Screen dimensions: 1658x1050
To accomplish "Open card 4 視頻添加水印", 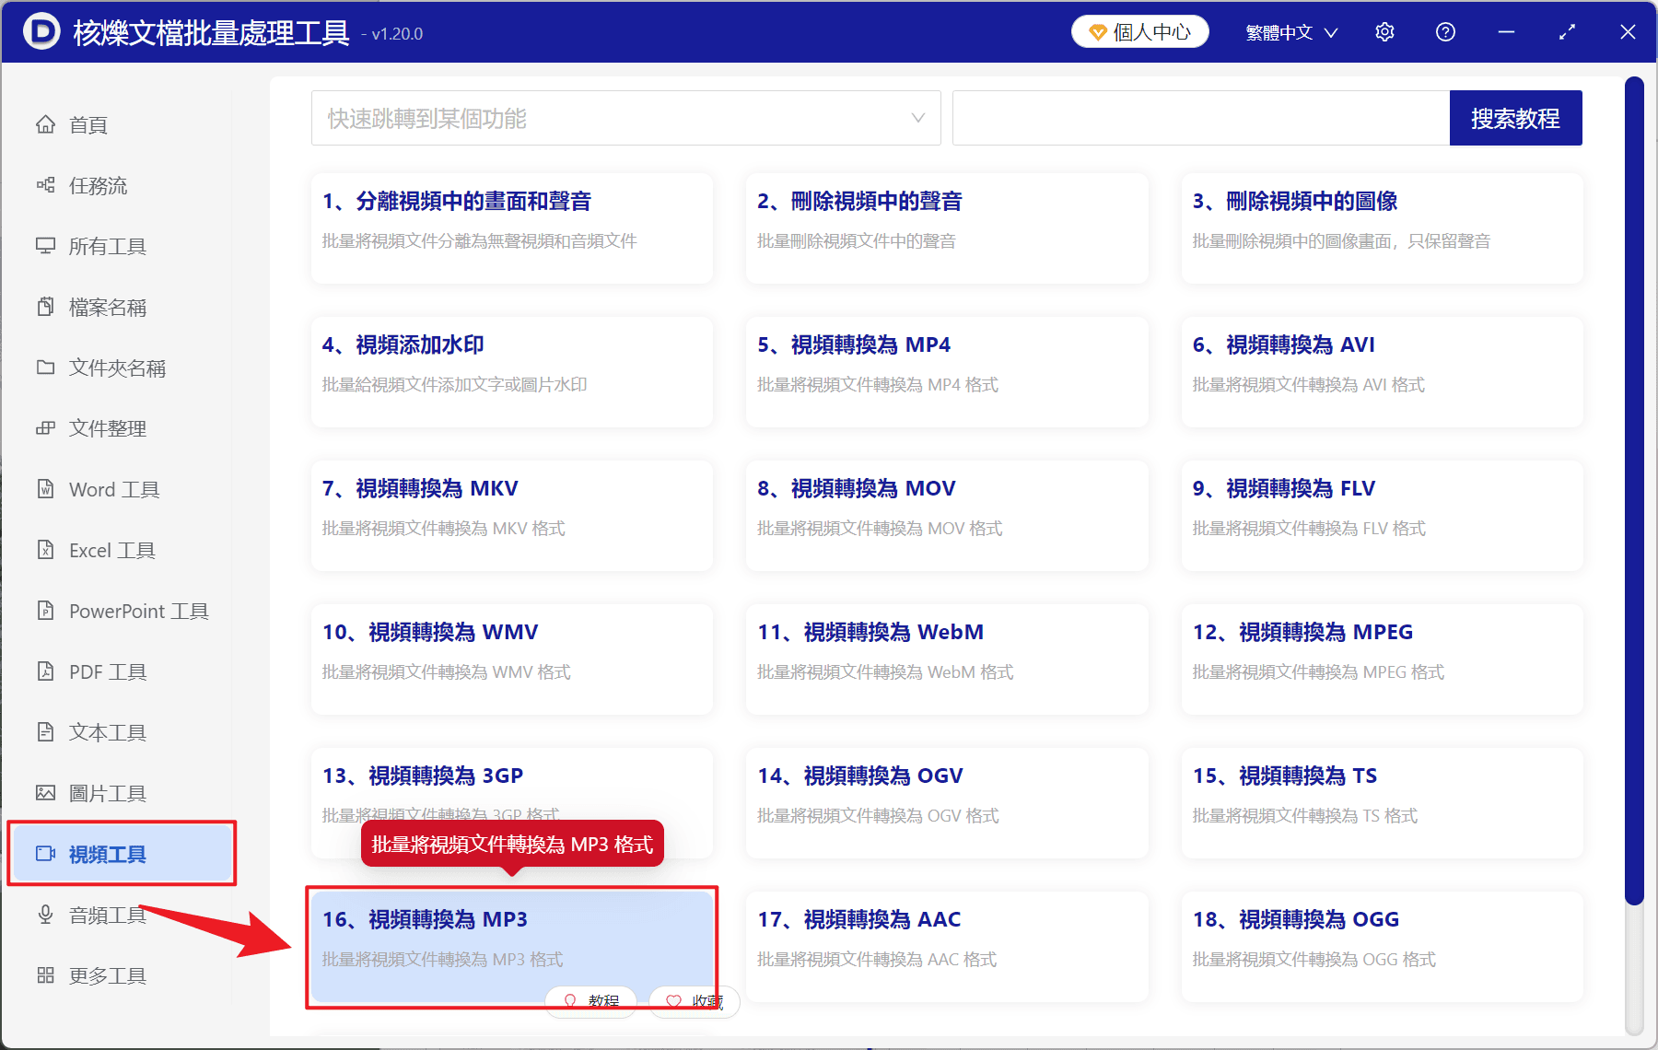I will pyautogui.click(x=512, y=371).
